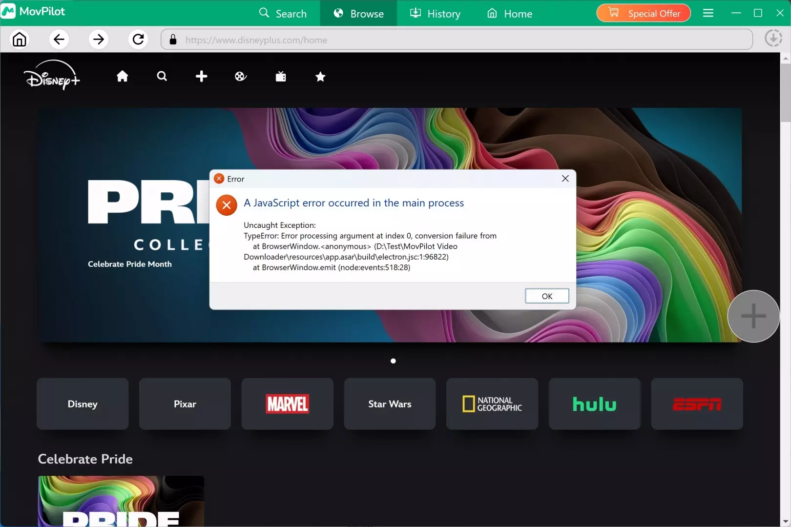Click the scrollbar up arrow
This screenshot has height=527, width=791.
tap(786, 58)
